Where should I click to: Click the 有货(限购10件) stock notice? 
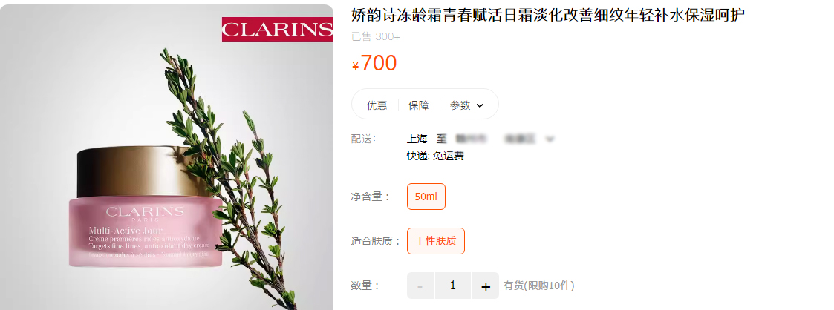point(539,286)
